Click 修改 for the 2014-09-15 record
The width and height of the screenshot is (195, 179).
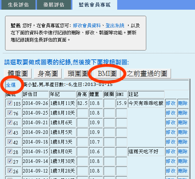click(171, 151)
